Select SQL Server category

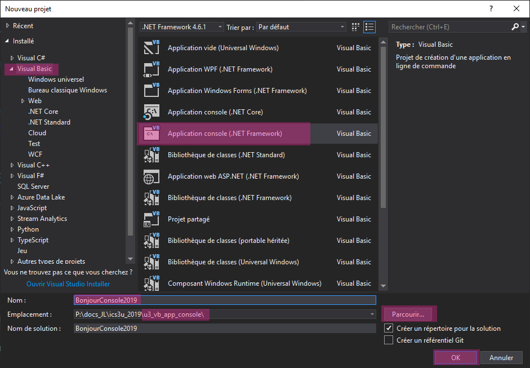click(33, 187)
